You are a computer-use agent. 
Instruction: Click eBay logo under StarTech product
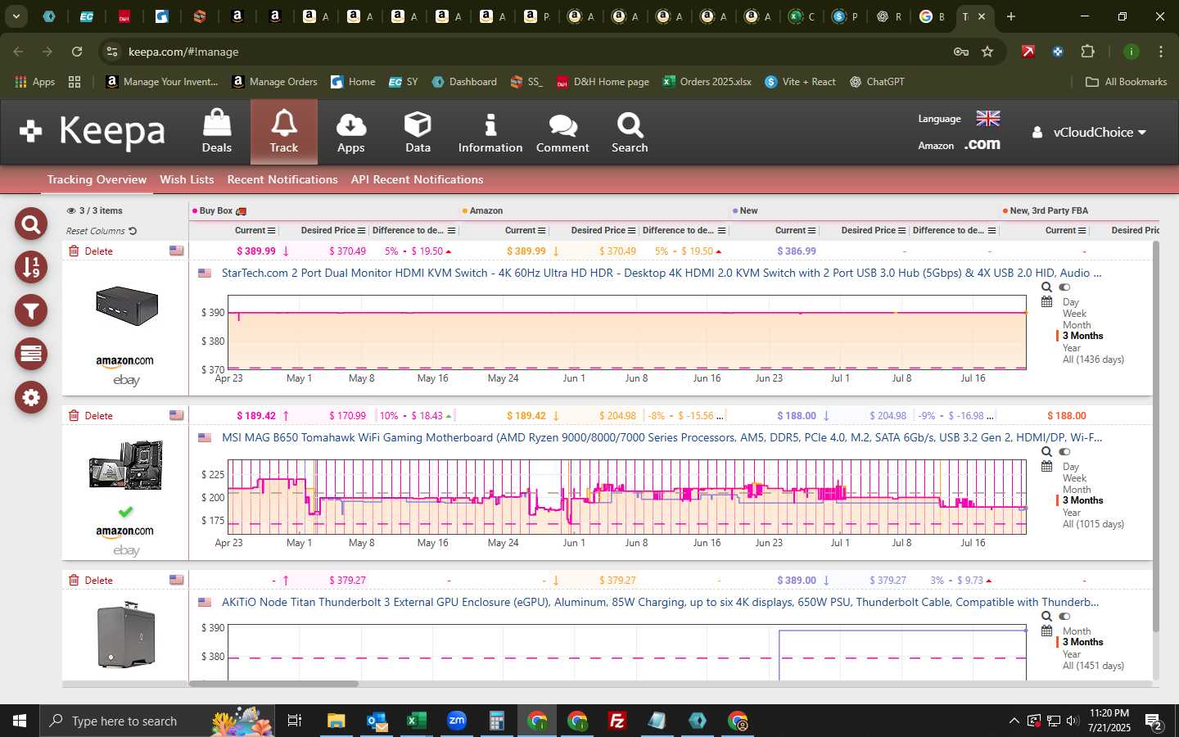(x=126, y=380)
